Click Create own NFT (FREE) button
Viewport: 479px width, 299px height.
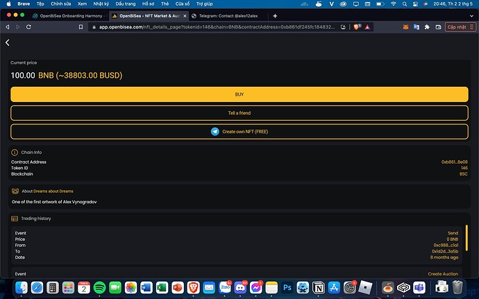click(x=239, y=132)
